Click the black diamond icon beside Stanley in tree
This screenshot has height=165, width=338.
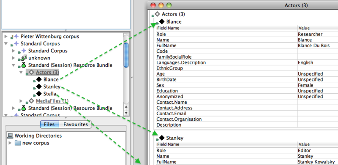tap(39, 87)
